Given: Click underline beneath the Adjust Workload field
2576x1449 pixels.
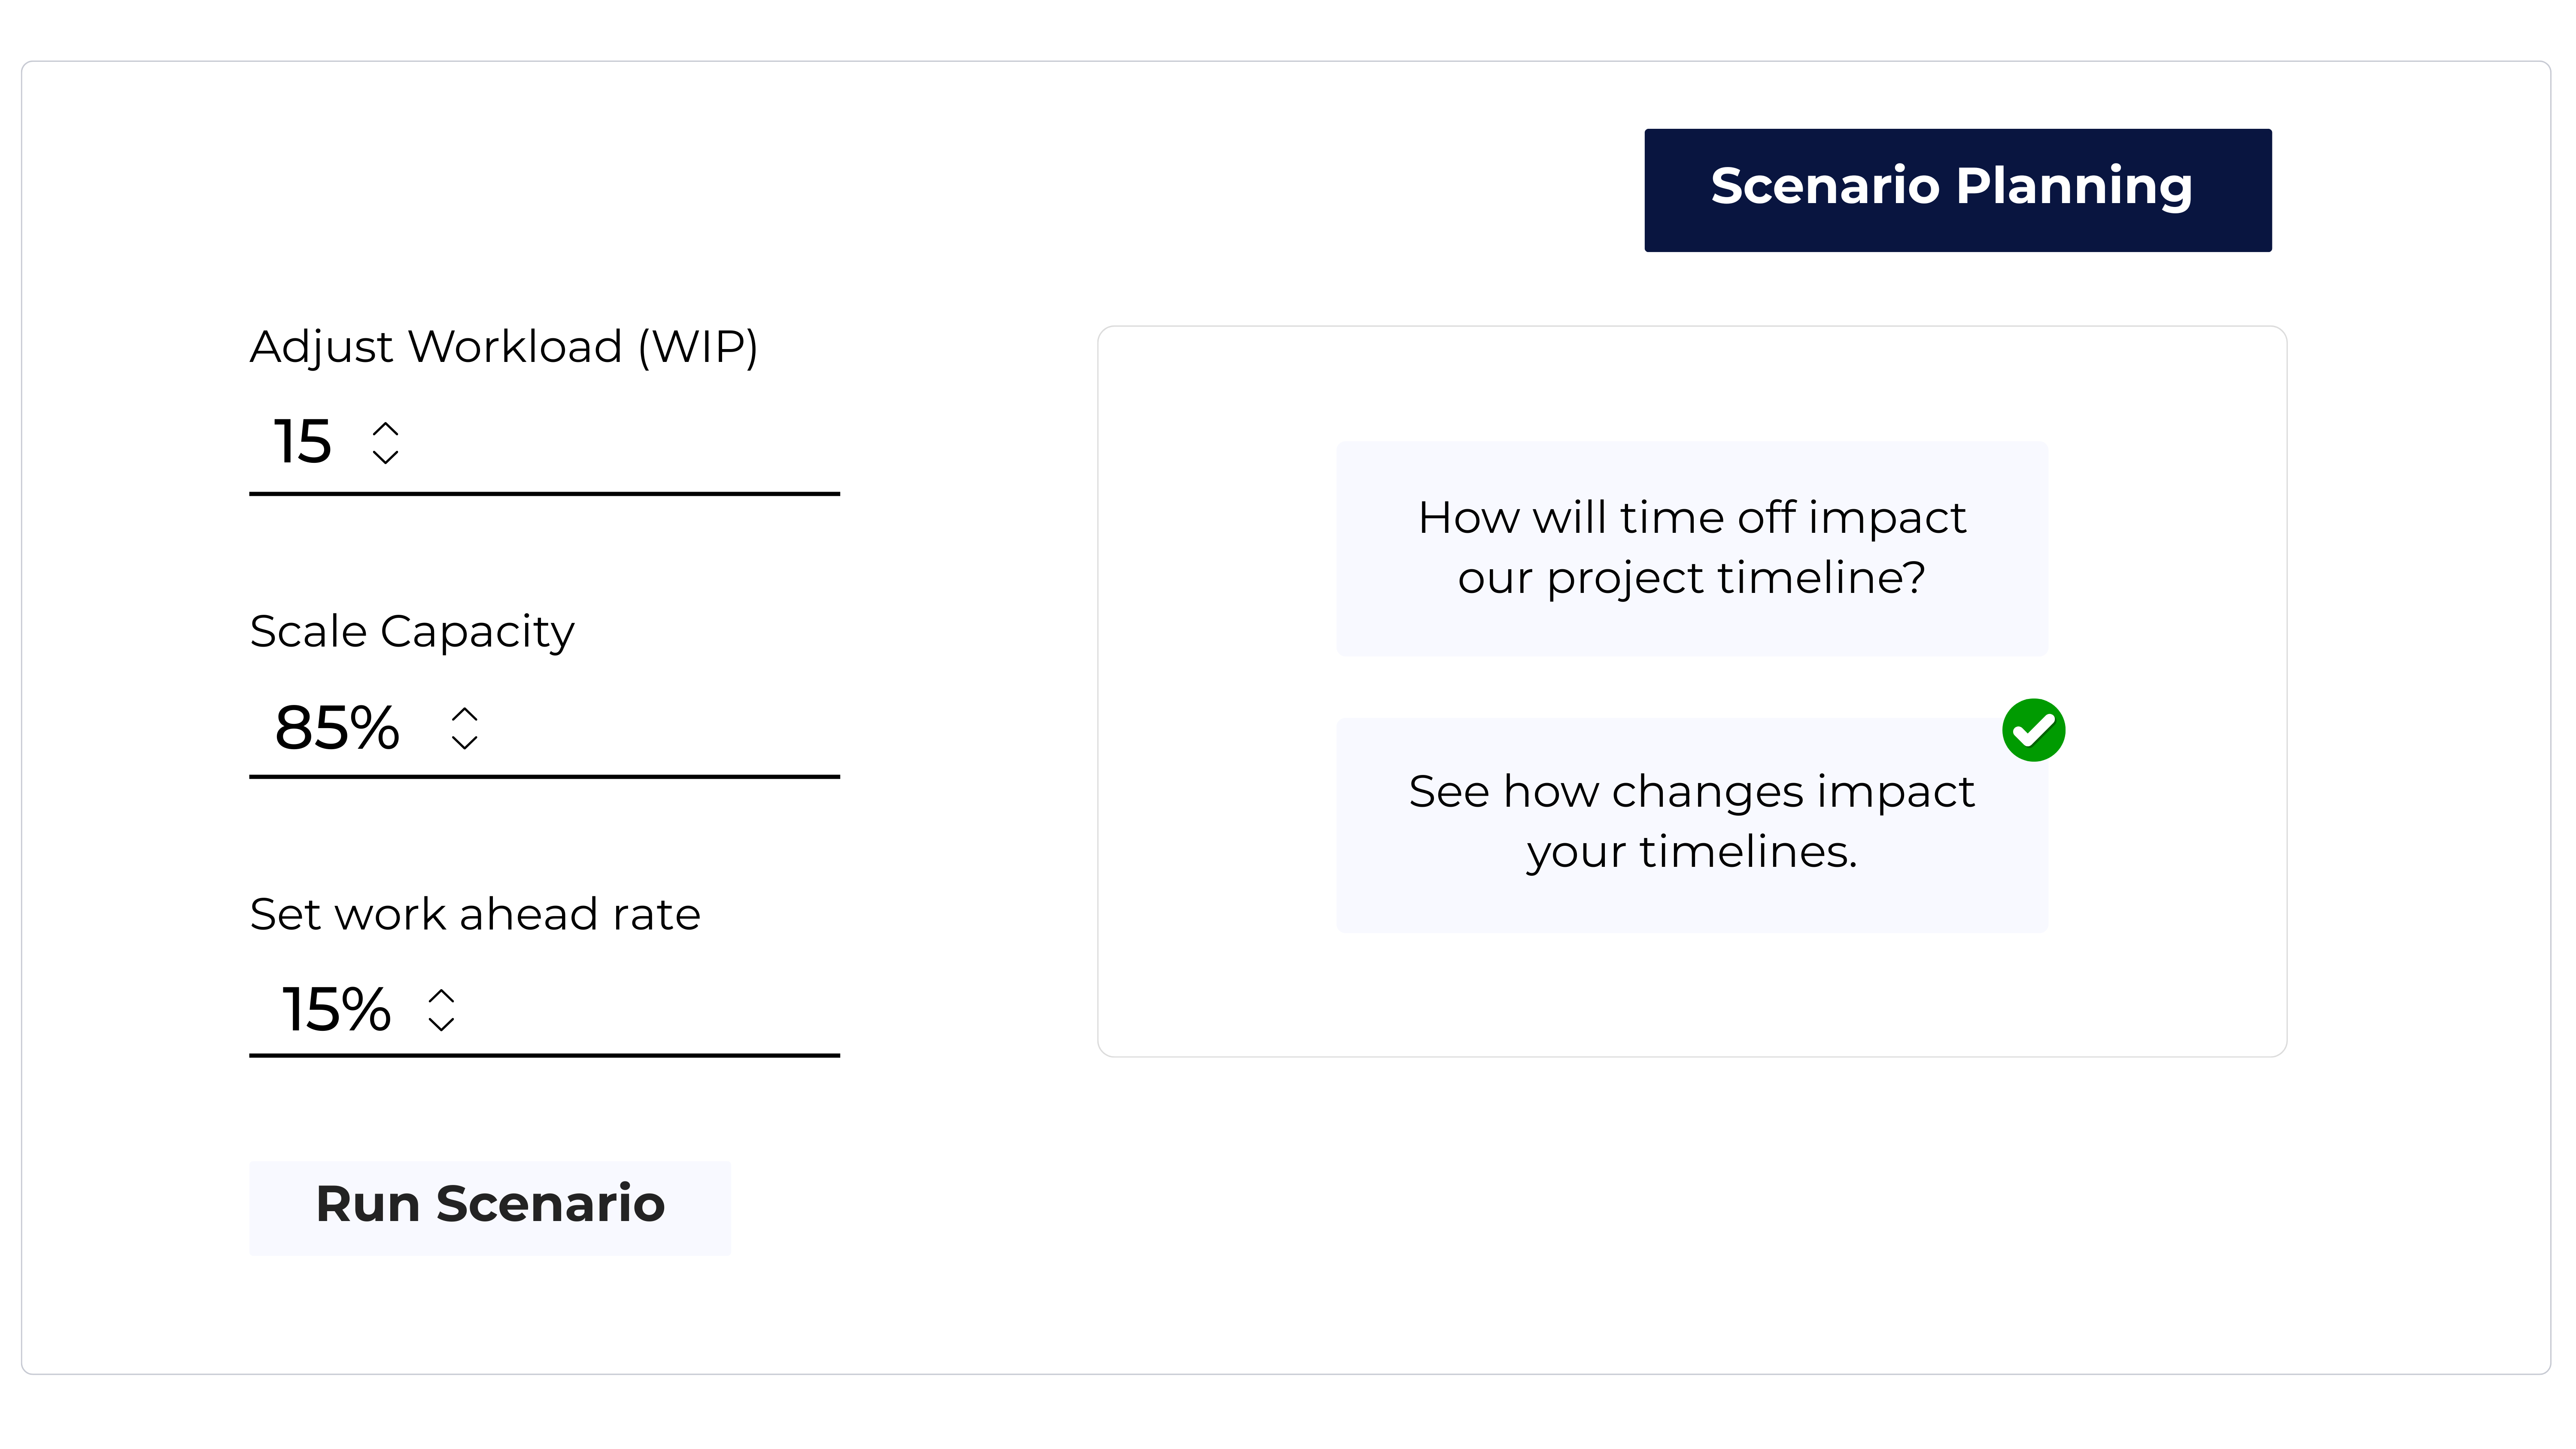Looking at the screenshot, I should [544, 493].
